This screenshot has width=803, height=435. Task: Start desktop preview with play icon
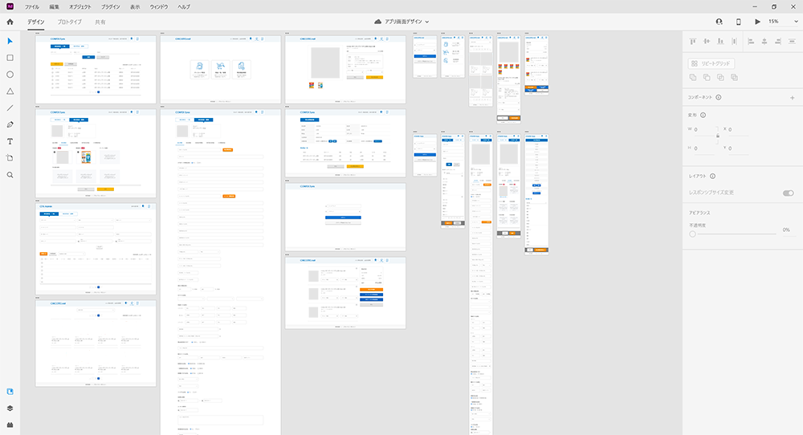tap(757, 22)
